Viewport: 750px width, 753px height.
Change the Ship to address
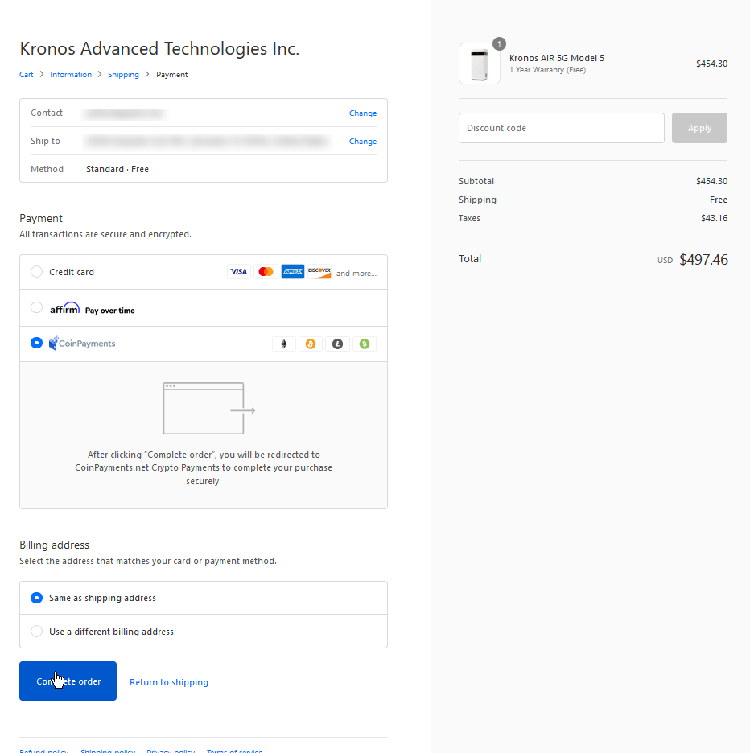click(362, 142)
